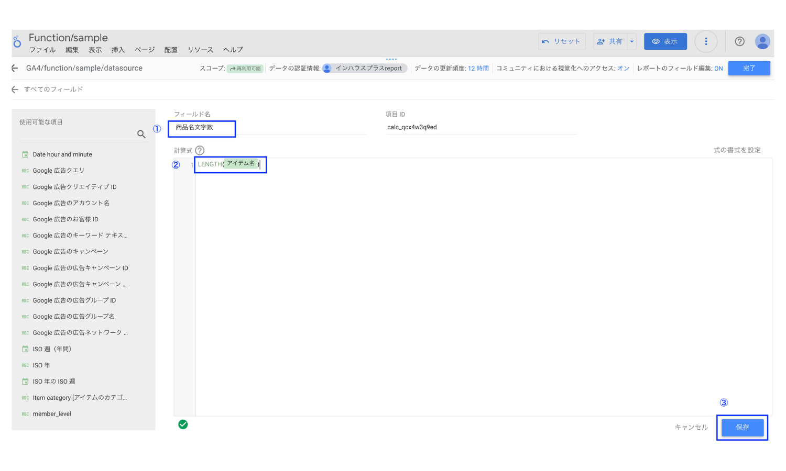Open the ファイル menu
This screenshot has height=471, width=786.
(x=42, y=50)
